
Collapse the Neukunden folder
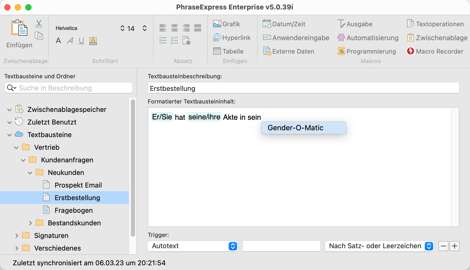pyautogui.click(x=30, y=173)
